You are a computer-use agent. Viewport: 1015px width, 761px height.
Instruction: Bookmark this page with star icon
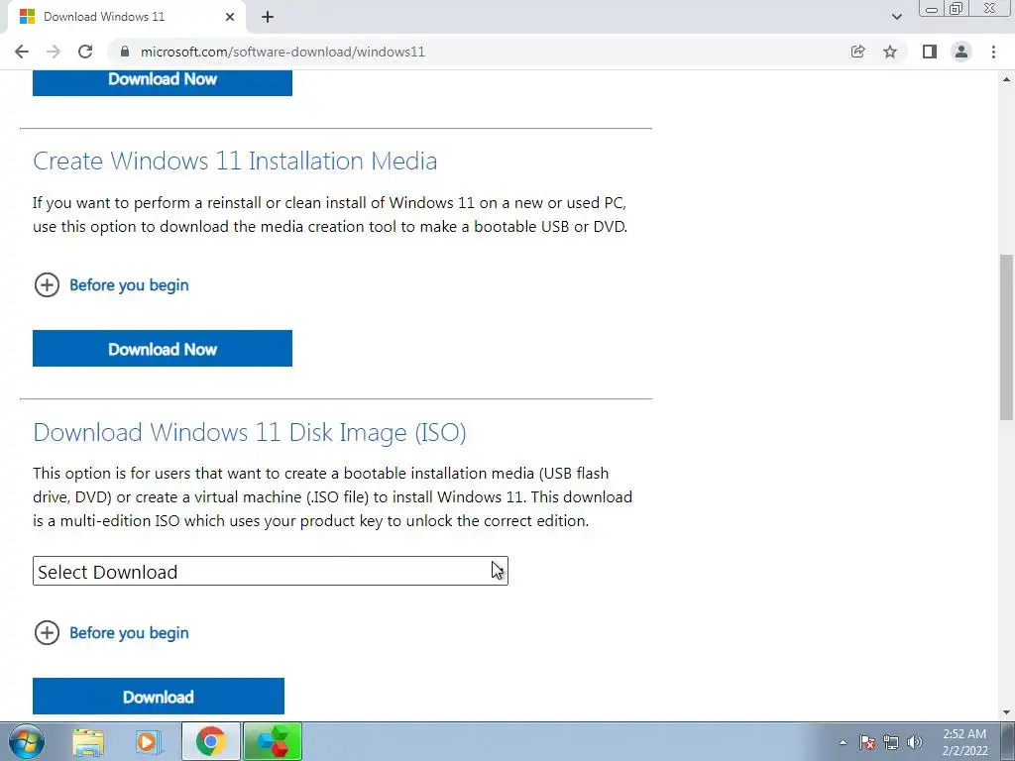[890, 52]
